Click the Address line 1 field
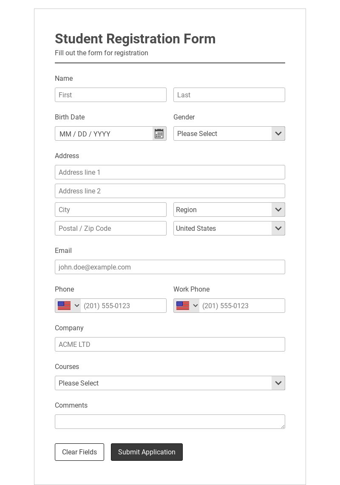340x485 pixels. [170, 172]
